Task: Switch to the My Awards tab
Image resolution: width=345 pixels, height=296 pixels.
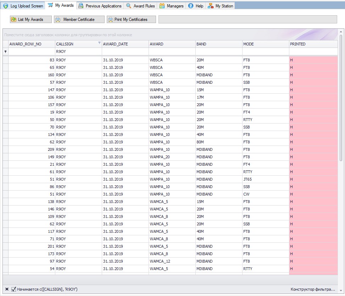Action: click(x=61, y=6)
